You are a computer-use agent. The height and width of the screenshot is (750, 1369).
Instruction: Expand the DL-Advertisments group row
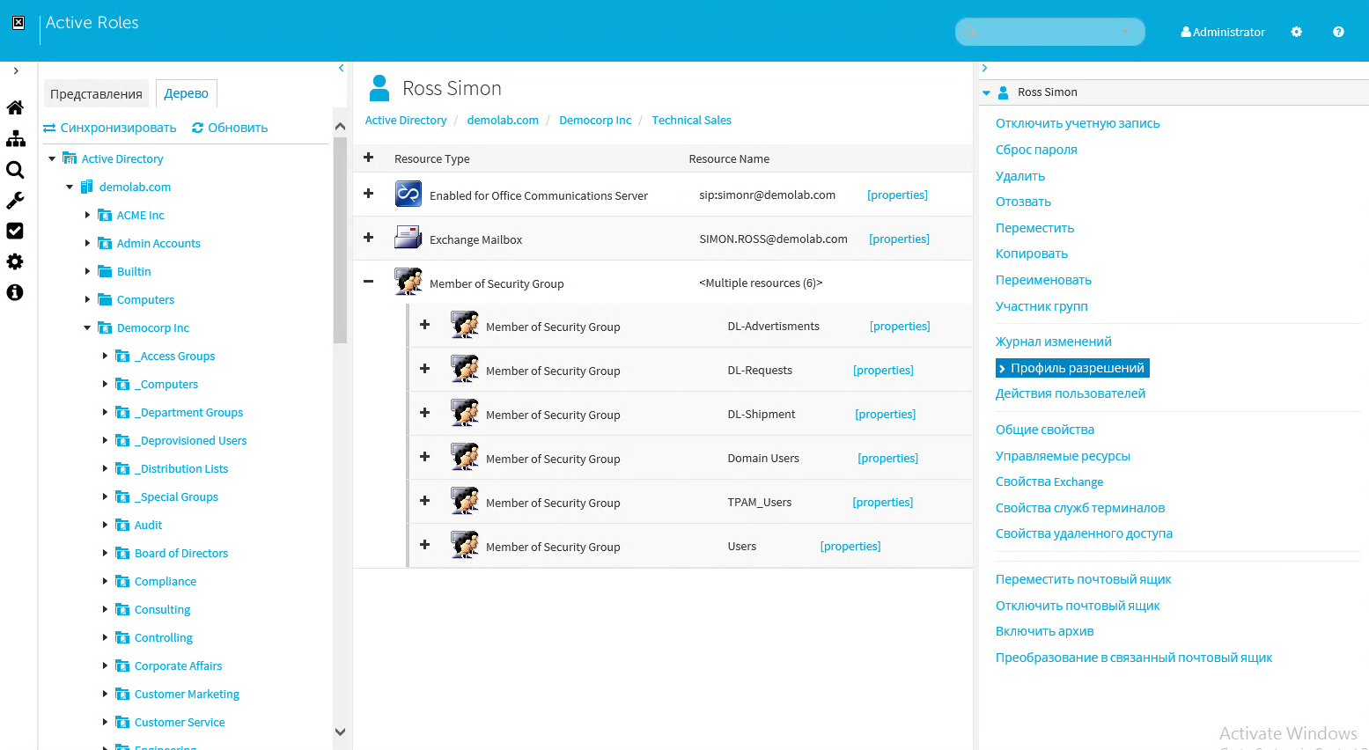[x=424, y=325]
